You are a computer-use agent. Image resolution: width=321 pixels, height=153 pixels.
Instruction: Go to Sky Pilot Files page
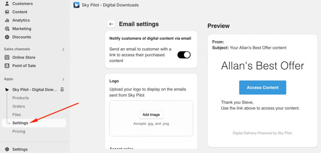click(x=17, y=115)
